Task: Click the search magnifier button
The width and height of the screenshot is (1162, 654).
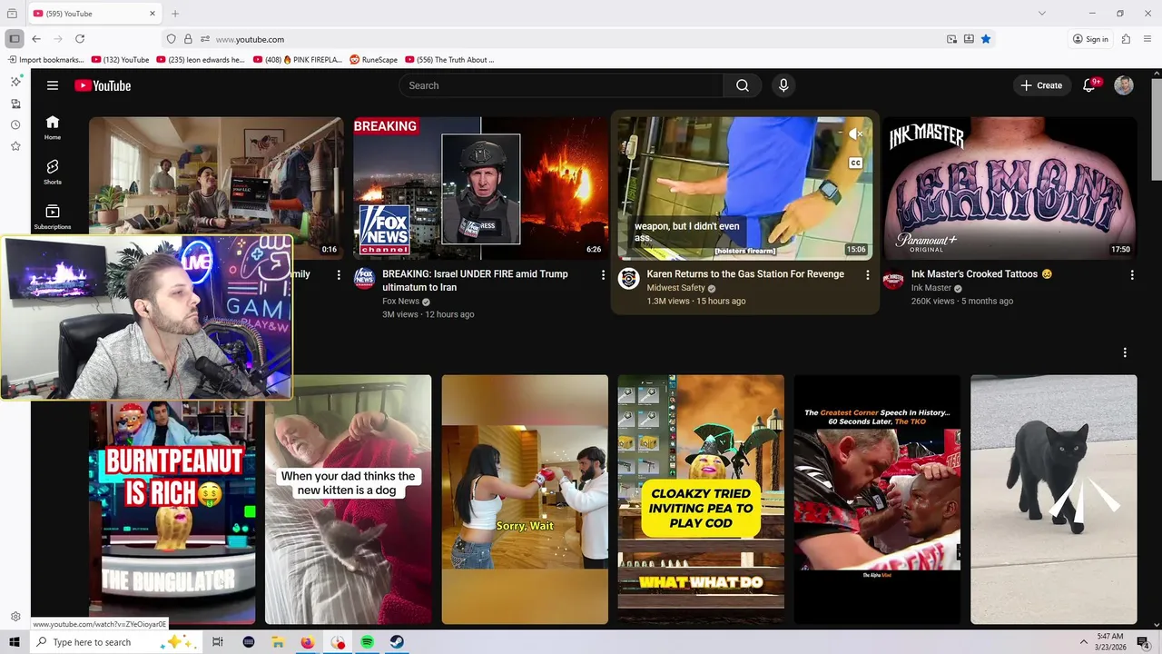Action: click(743, 85)
